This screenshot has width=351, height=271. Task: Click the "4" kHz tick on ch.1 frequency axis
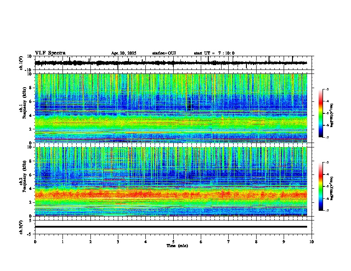click(31, 116)
